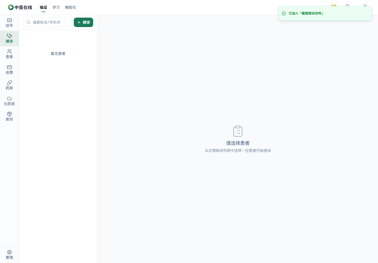Select the 接诊 stethoscope sidebar icon

9,36
